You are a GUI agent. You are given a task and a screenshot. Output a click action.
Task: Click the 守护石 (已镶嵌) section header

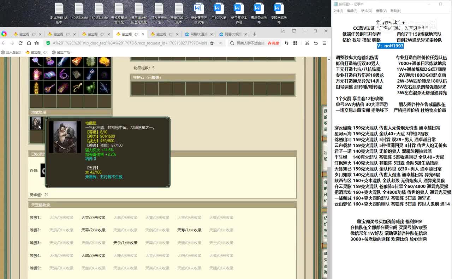213,77
